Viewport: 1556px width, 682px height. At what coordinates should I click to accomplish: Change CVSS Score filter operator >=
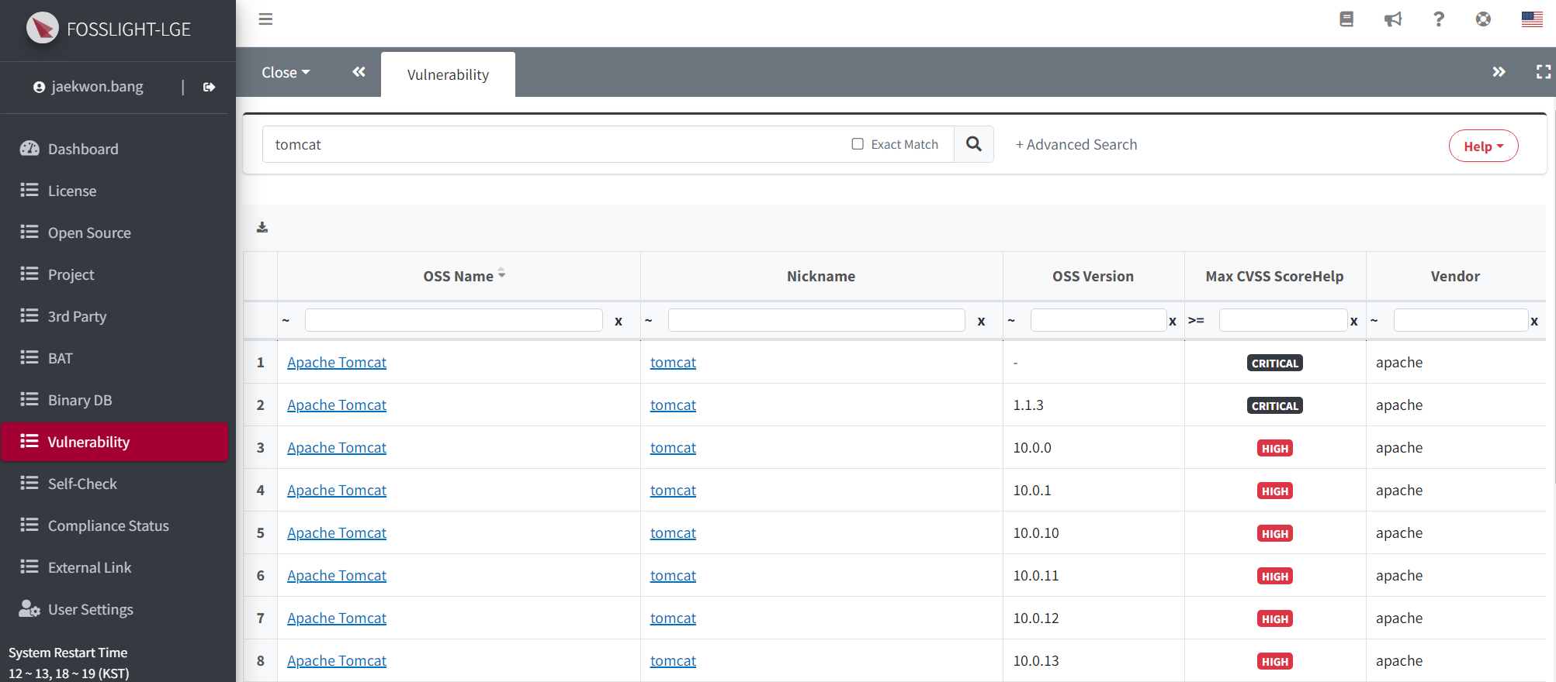pyautogui.click(x=1196, y=320)
